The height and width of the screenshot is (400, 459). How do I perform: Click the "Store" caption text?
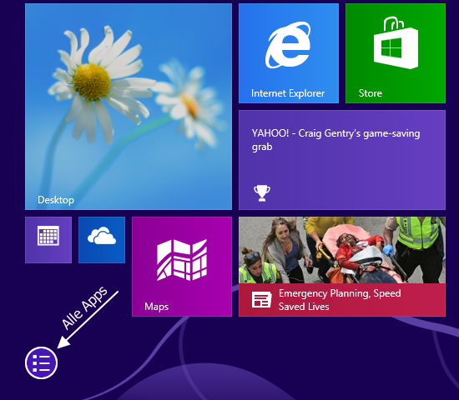[x=371, y=93]
